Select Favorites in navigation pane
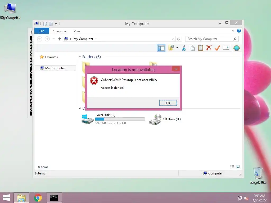Image resolution: width=271 pixels, height=203 pixels. (x=51, y=57)
